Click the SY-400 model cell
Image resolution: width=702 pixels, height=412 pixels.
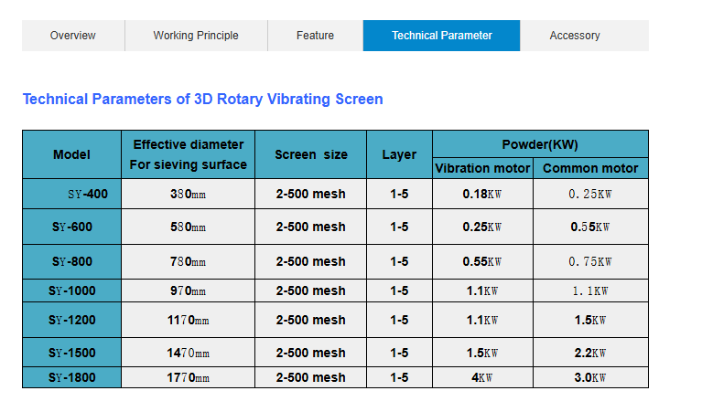tap(87, 194)
